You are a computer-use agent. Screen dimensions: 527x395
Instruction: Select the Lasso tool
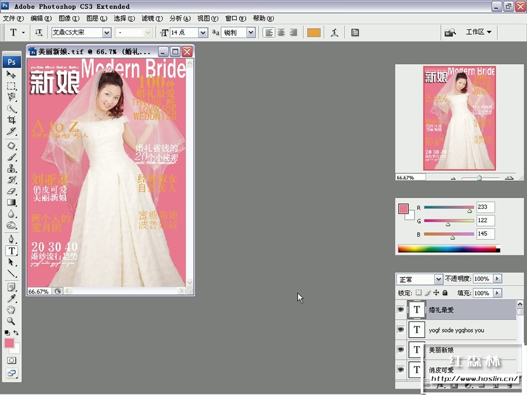point(11,97)
